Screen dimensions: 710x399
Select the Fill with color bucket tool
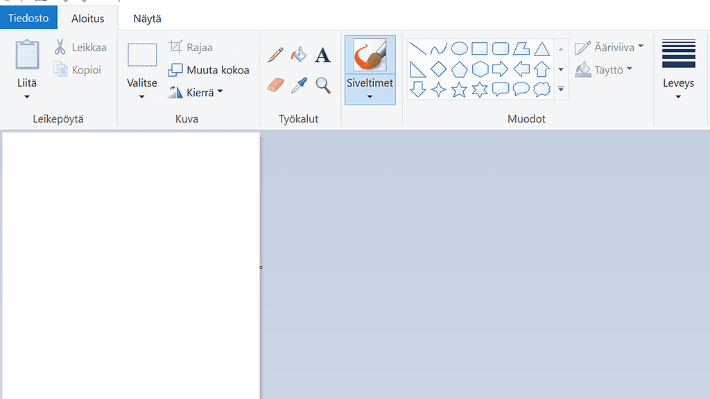point(299,55)
